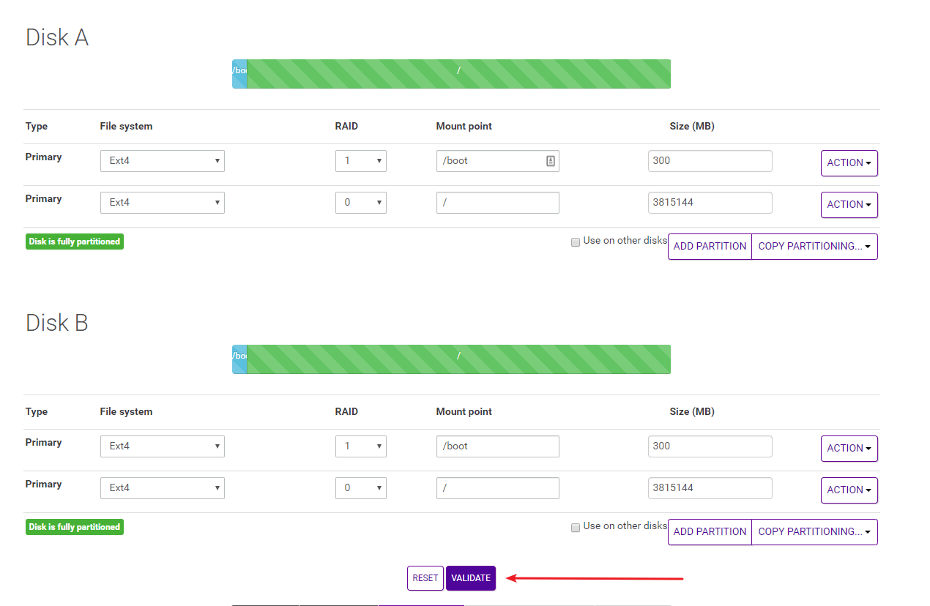Viewport: 930px width, 606px height.
Task: Expand Disk A COPY PARTITIONING menu
Action: coord(814,247)
